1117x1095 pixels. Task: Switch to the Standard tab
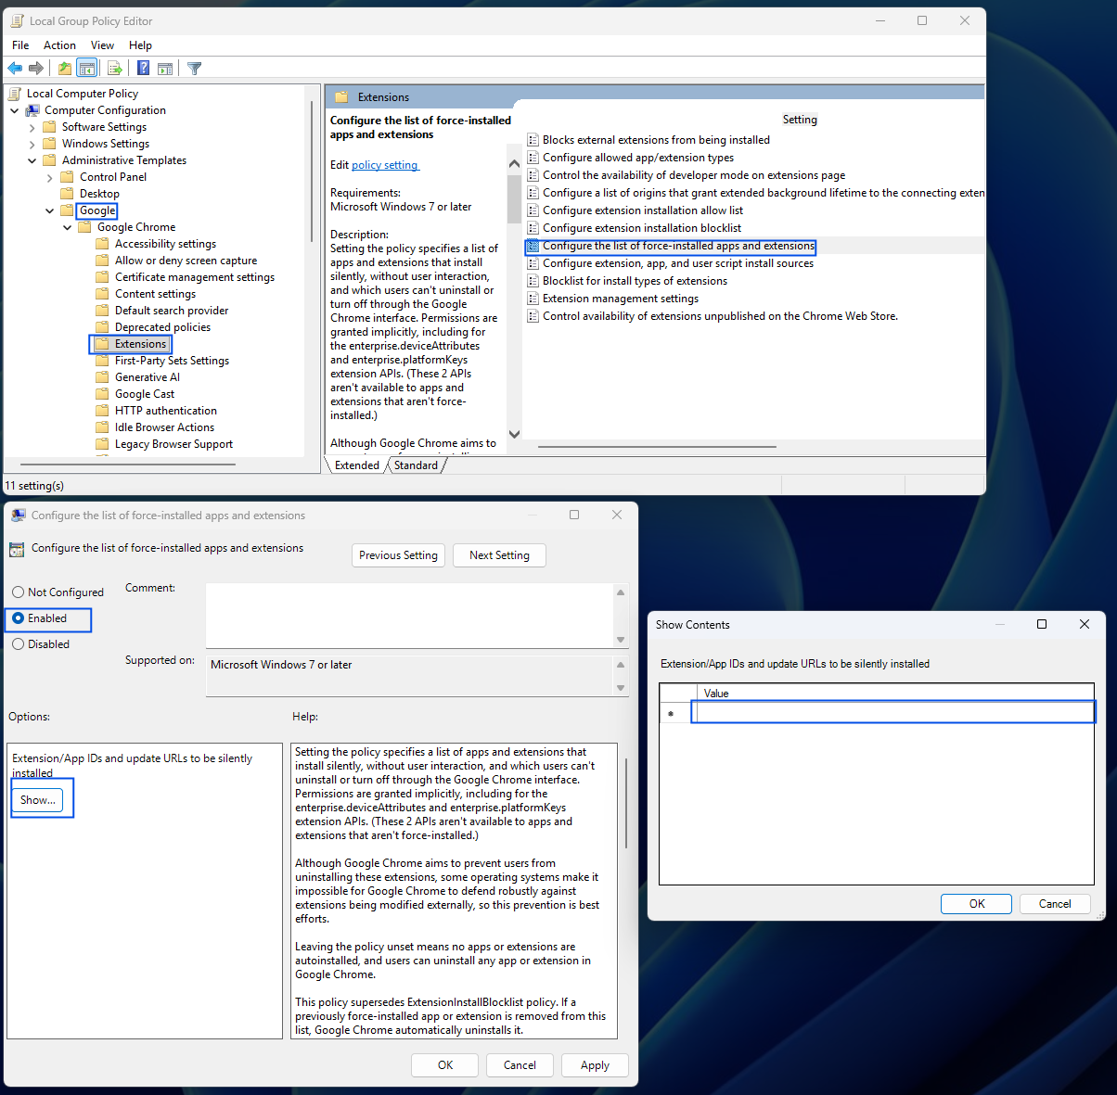(x=416, y=465)
